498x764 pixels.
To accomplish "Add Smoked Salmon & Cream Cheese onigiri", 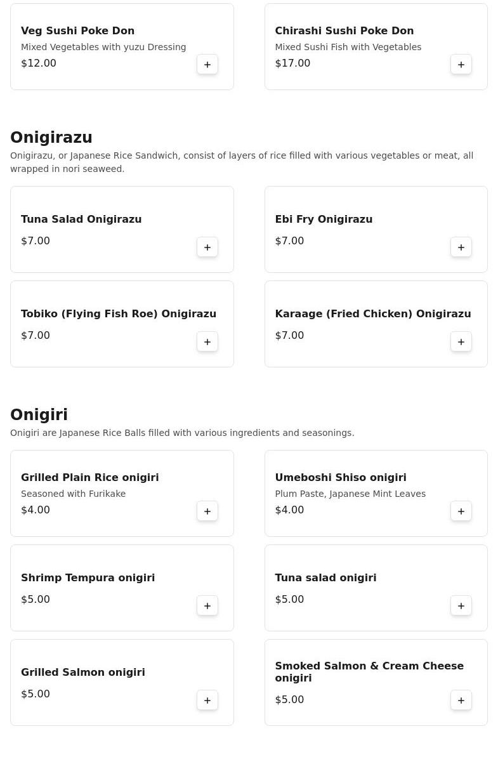I will point(461,700).
